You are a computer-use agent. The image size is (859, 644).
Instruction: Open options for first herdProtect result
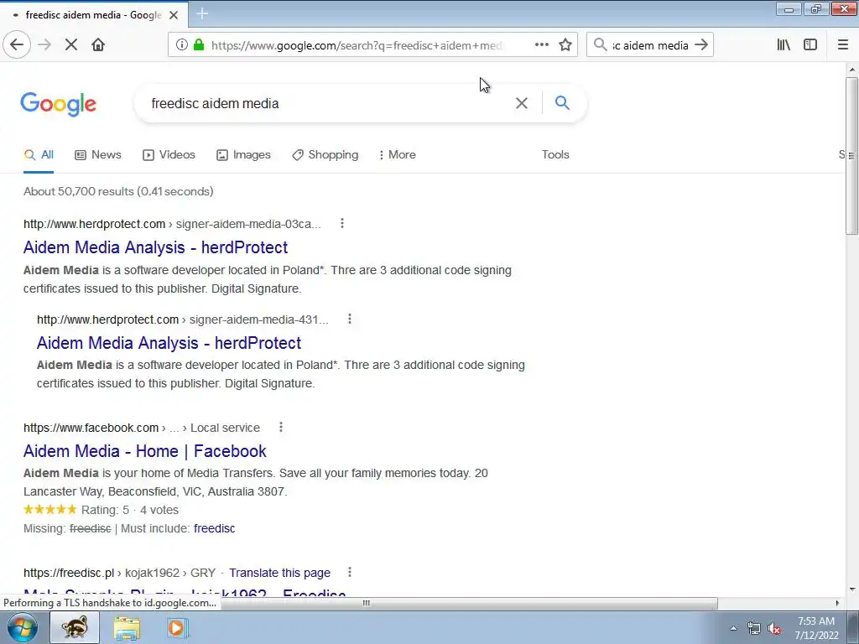coord(342,223)
